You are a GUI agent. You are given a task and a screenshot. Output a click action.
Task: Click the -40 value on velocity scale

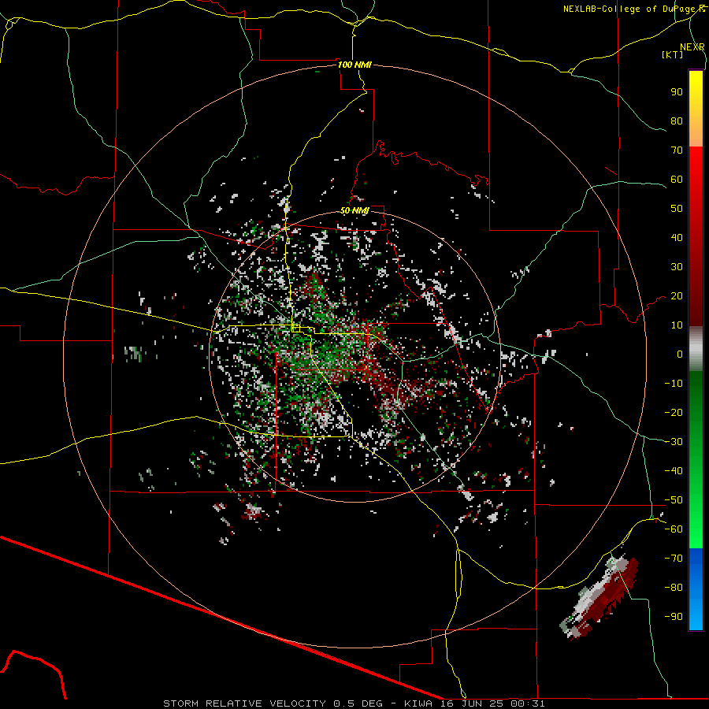coord(674,471)
